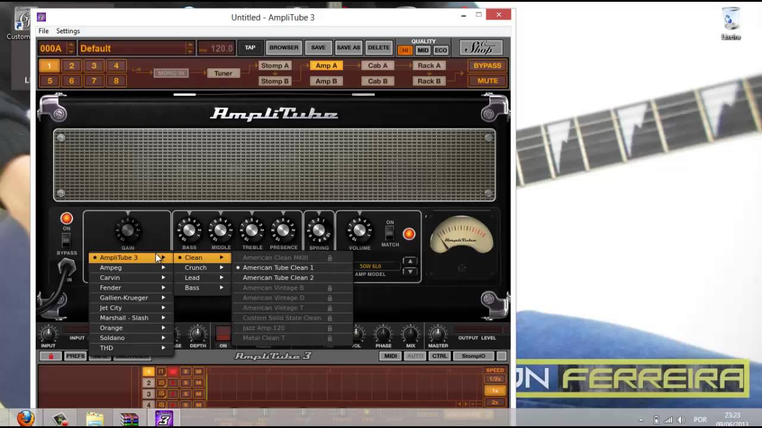Click the amp model down arrow
The image size is (762, 428).
(x=410, y=271)
